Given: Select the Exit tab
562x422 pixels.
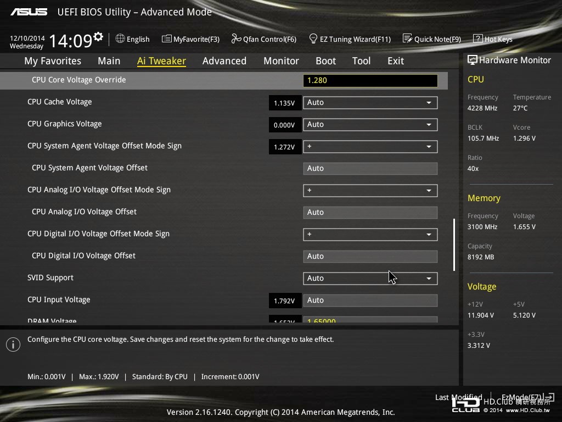Looking at the screenshot, I should tap(396, 61).
